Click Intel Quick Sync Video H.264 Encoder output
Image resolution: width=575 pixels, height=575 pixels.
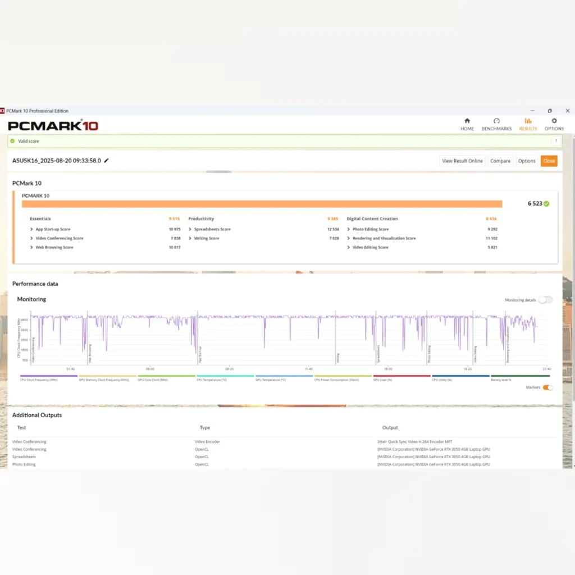[415, 442]
